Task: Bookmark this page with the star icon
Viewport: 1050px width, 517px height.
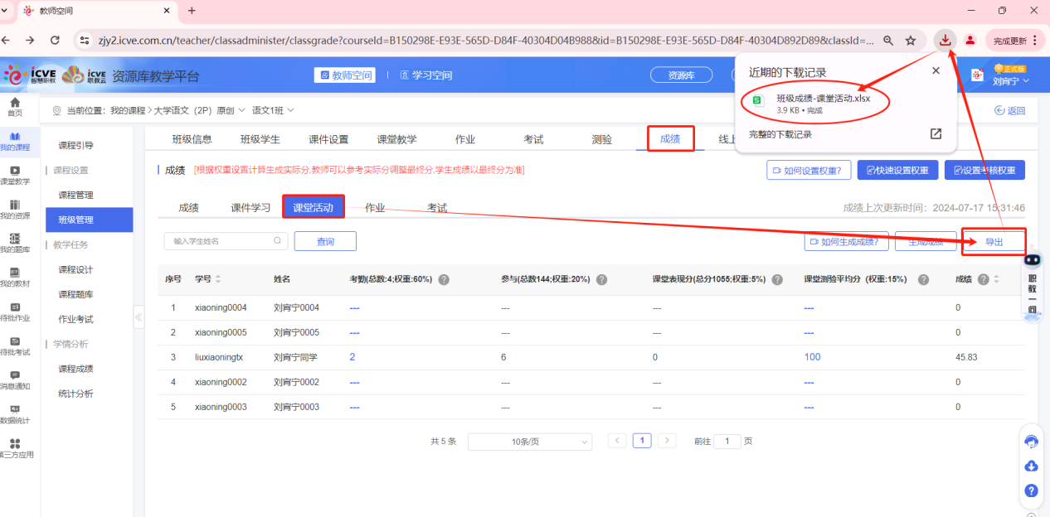Action: tap(911, 40)
